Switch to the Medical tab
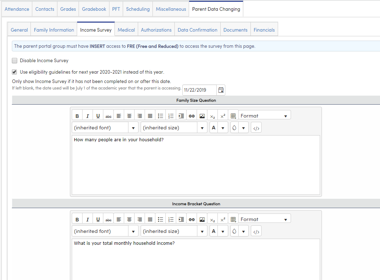 pos(126,29)
